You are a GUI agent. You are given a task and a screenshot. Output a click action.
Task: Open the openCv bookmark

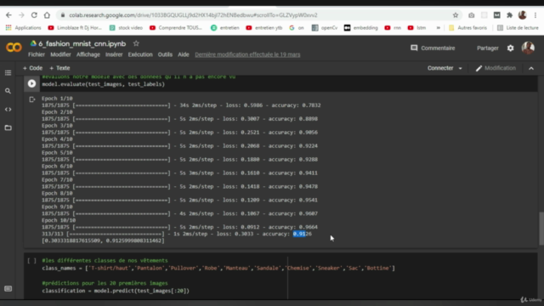click(x=325, y=28)
